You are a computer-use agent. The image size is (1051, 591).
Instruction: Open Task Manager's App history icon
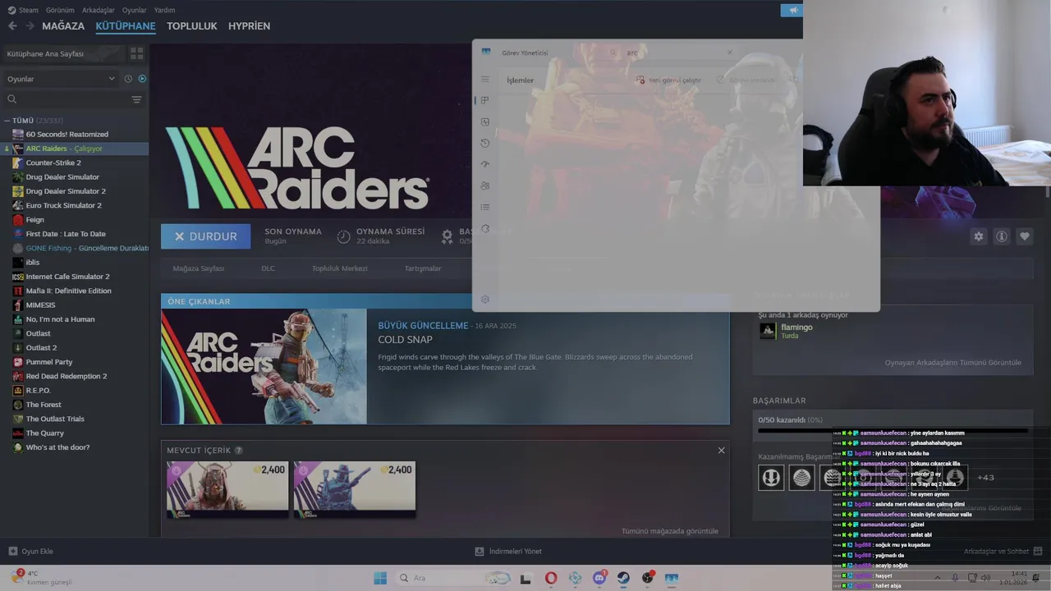(x=485, y=143)
